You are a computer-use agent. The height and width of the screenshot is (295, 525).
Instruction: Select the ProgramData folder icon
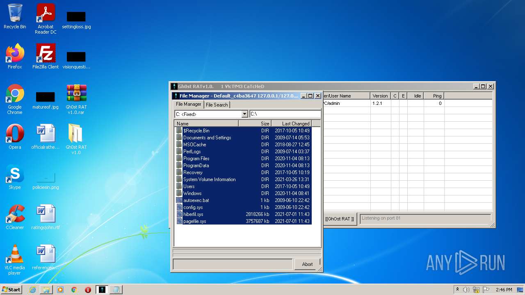179,166
